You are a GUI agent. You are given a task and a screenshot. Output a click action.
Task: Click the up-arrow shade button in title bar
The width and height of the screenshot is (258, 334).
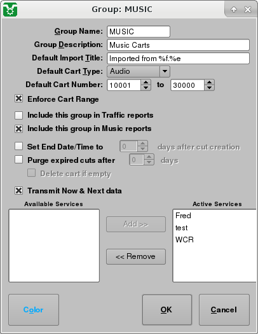click(x=234, y=10)
